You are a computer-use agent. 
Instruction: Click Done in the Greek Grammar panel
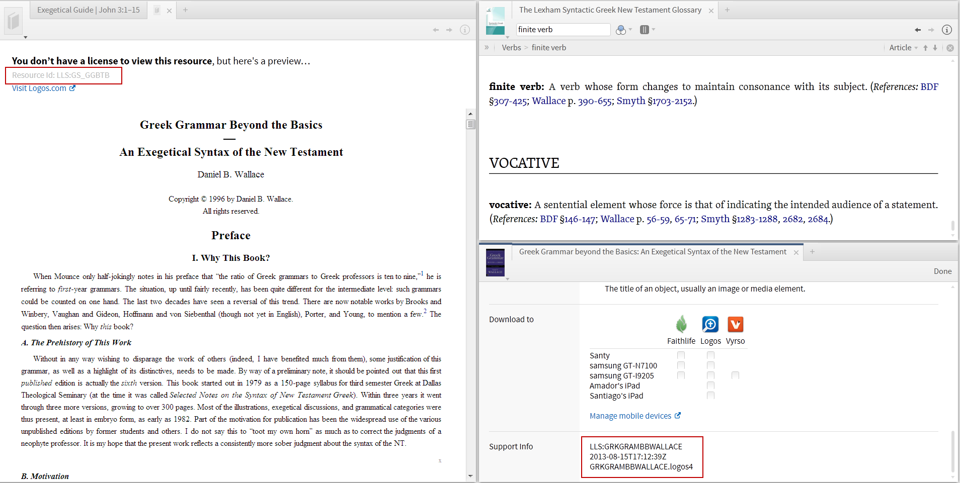tap(942, 271)
